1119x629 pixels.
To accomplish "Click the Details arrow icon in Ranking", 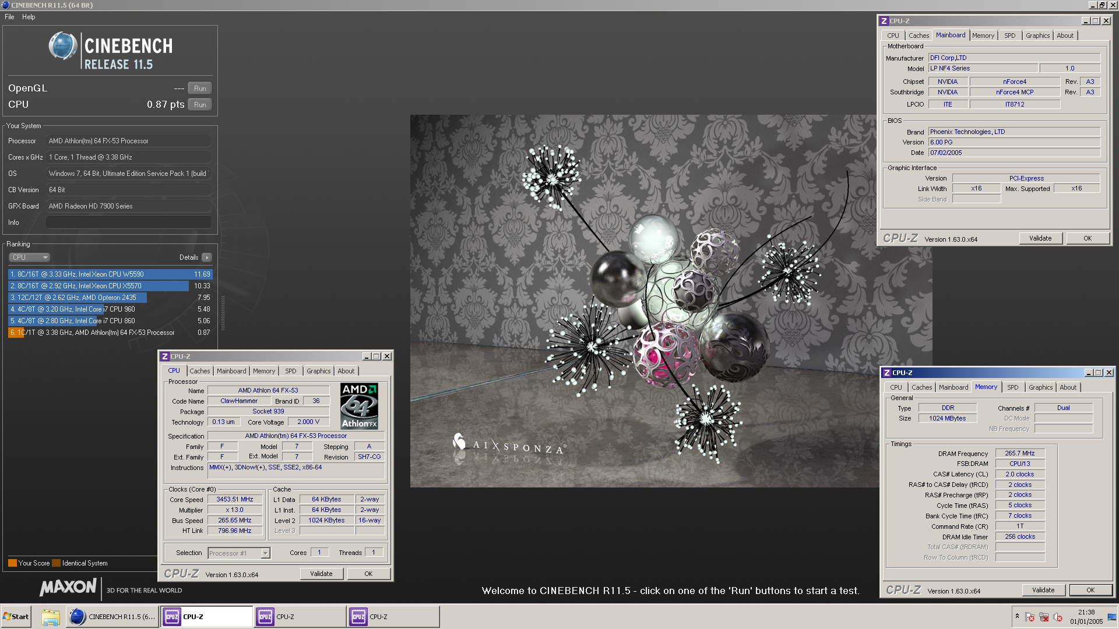I will tap(207, 257).
